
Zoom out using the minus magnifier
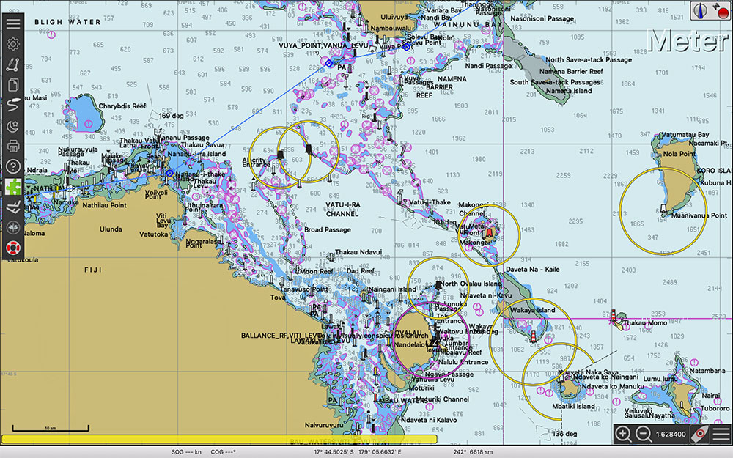(643, 434)
